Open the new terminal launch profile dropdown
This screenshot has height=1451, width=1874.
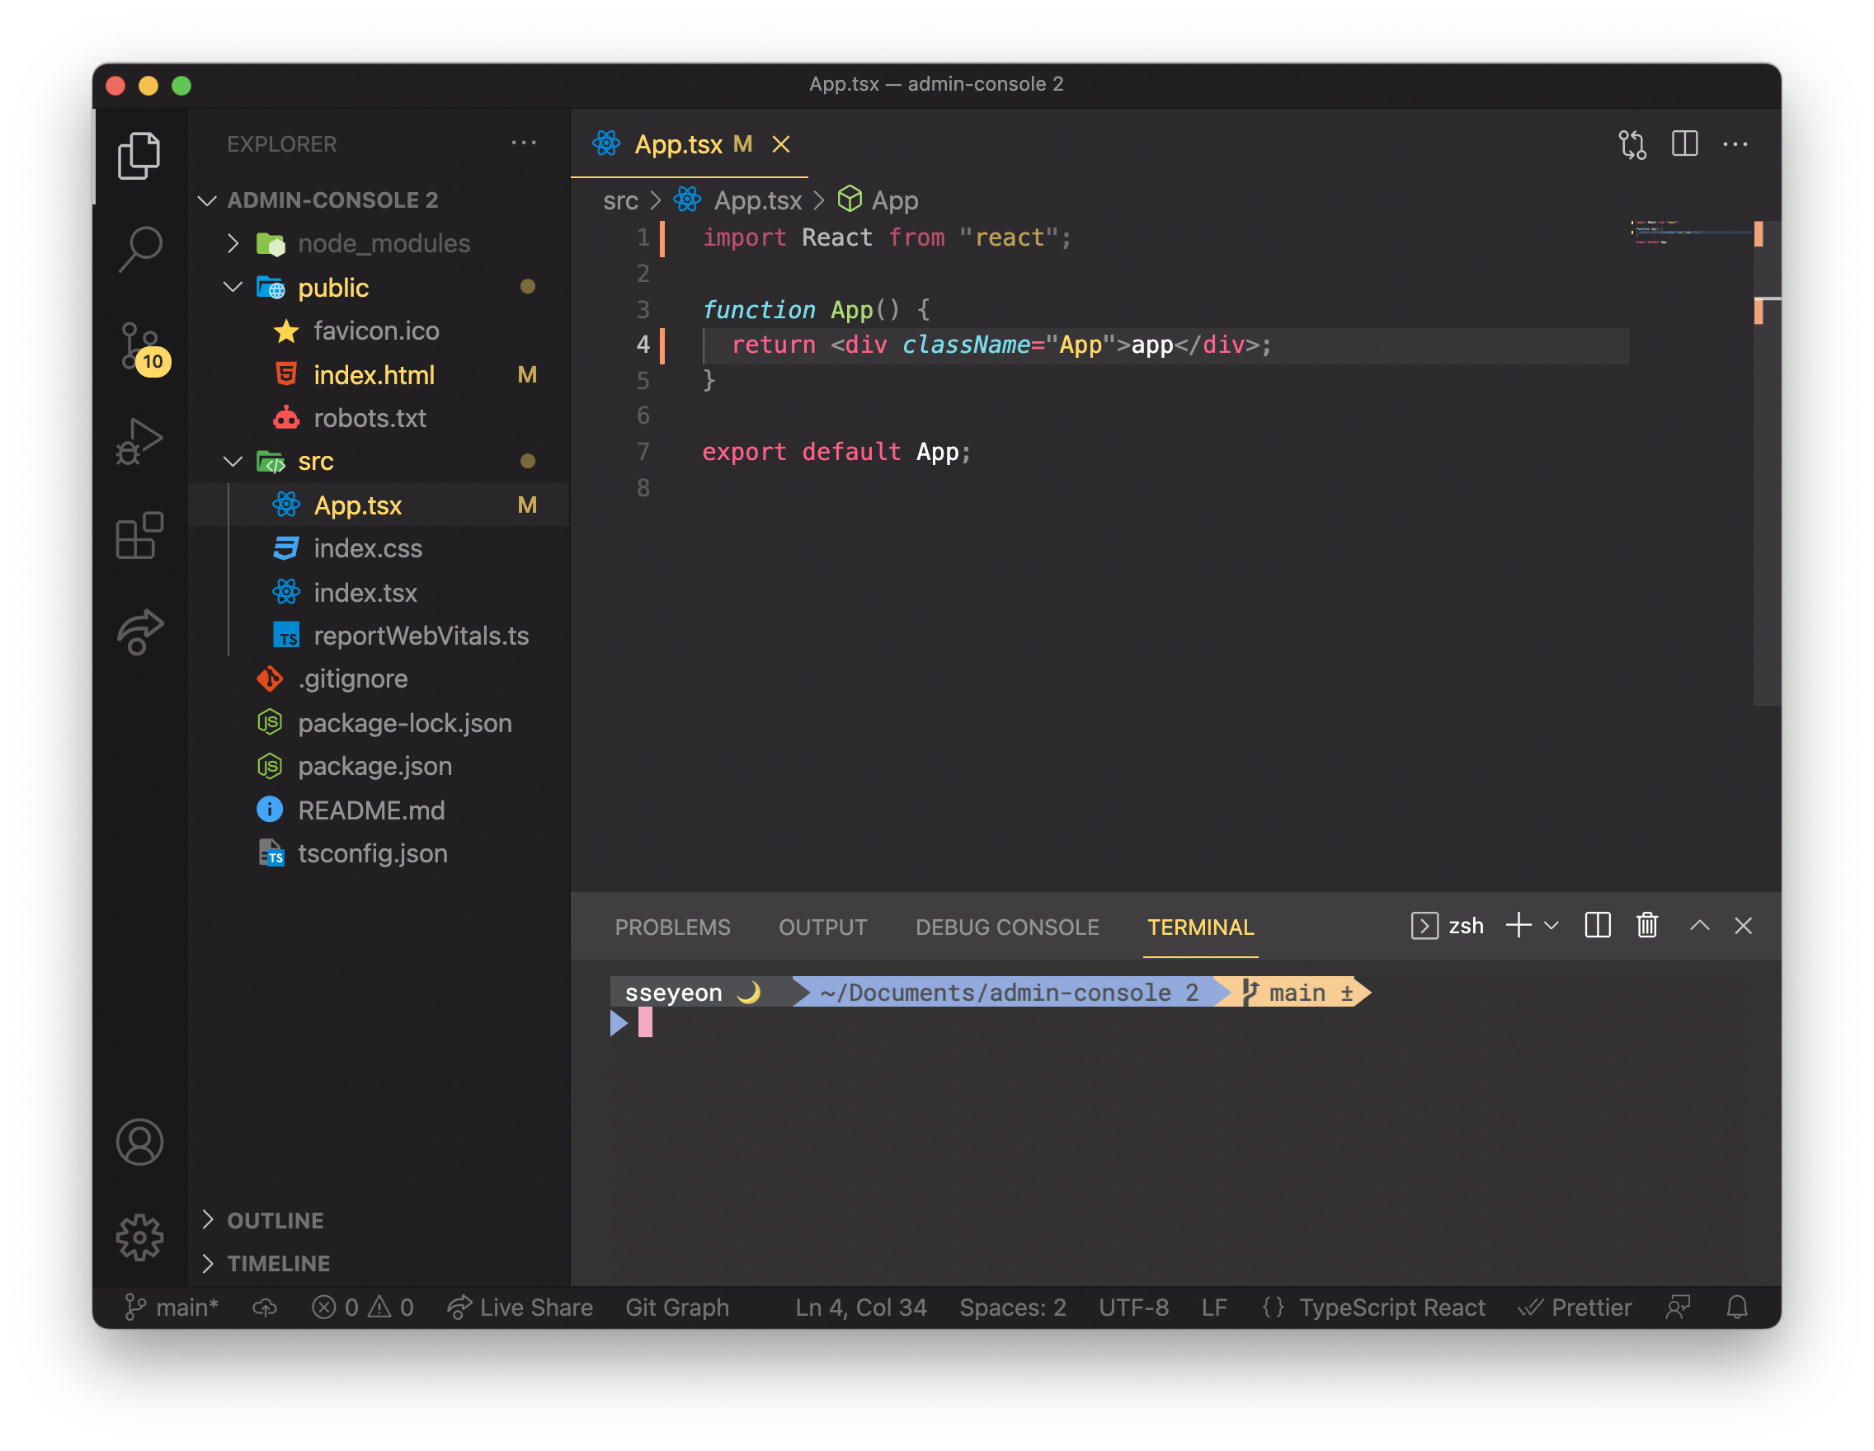click(x=1551, y=925)
